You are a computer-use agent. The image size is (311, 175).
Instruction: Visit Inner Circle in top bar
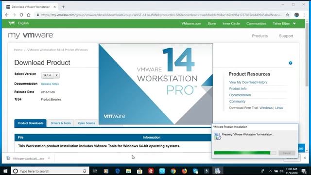click(231, 23)
